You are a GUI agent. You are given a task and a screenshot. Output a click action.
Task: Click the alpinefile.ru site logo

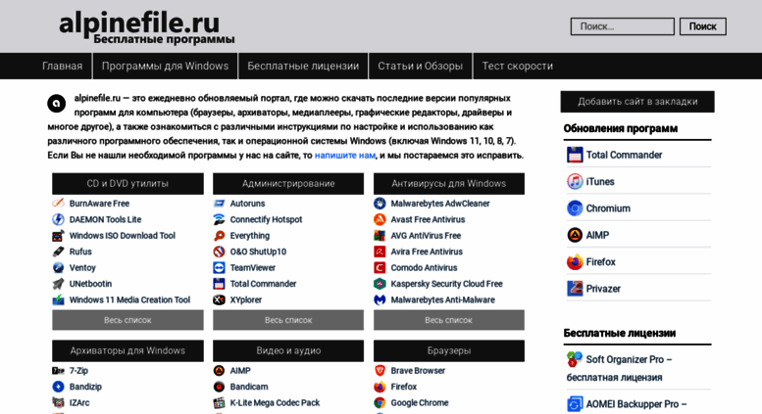[146, 27]
